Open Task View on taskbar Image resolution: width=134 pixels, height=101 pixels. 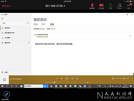[16, 86]
